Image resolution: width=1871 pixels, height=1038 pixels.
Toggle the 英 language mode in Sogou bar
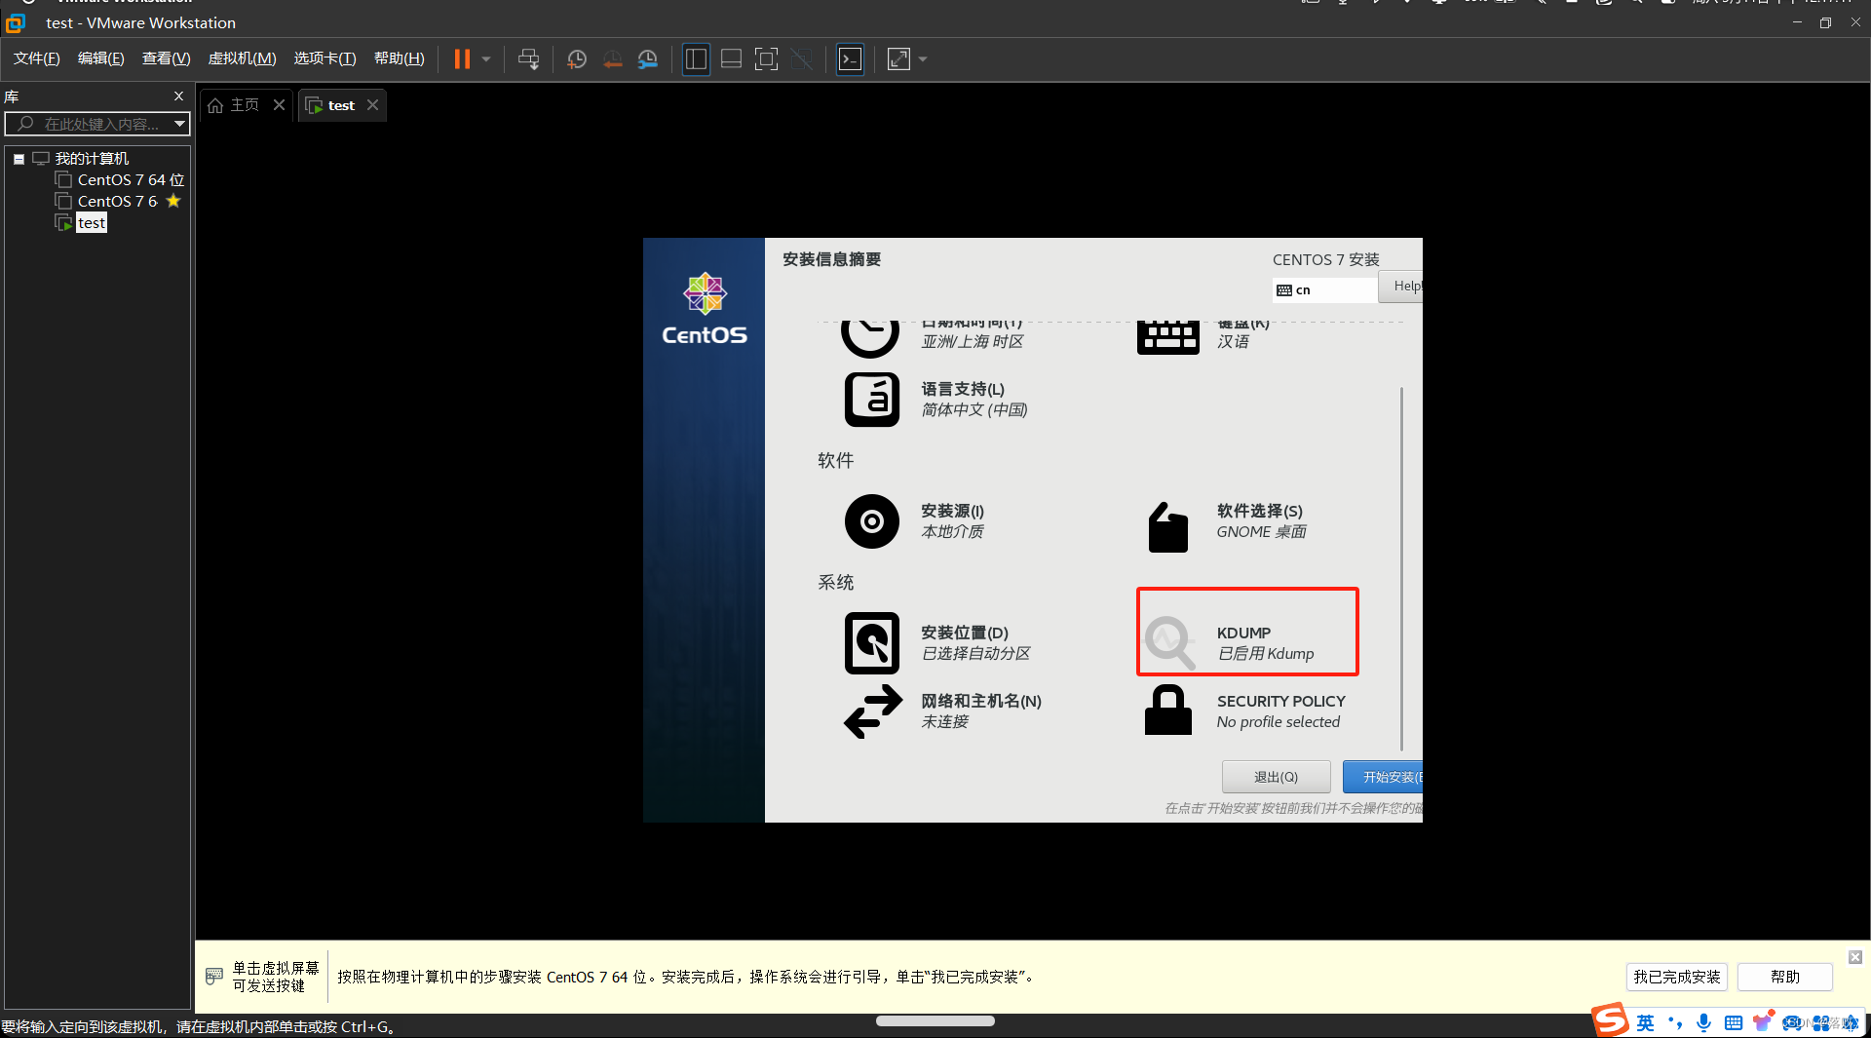pos(1645,1022)
